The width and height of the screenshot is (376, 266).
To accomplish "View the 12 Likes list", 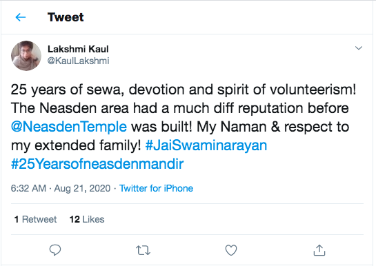I will click(x=87, y=219).
